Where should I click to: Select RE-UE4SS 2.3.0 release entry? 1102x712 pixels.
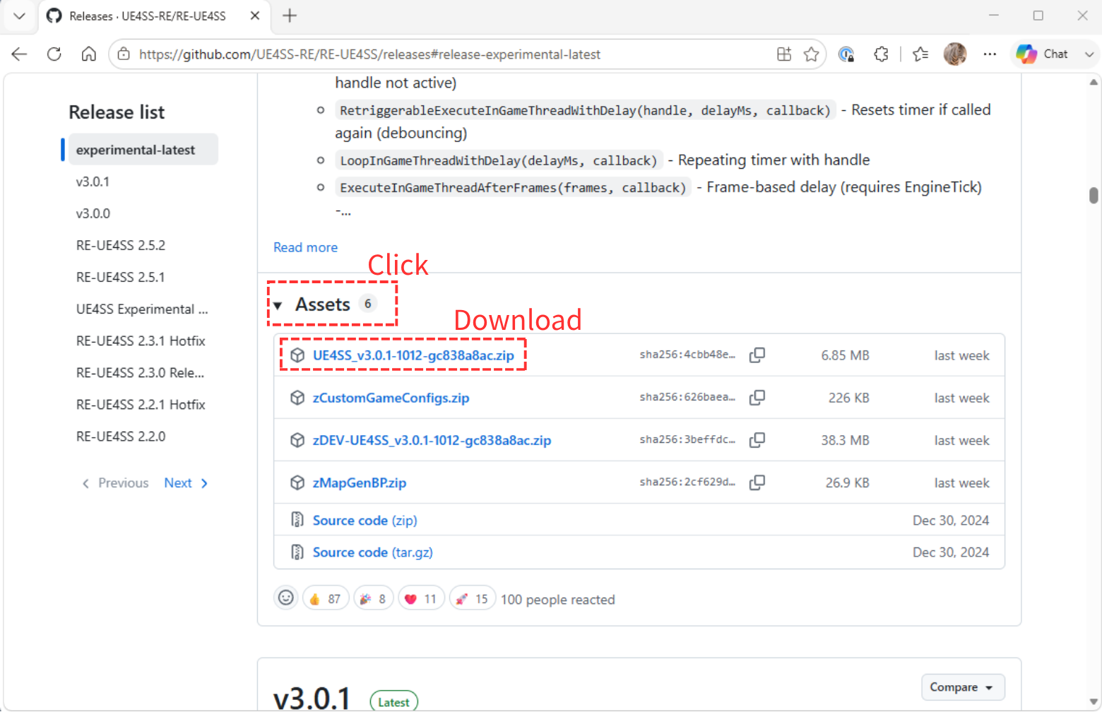(x=140, y=373)
